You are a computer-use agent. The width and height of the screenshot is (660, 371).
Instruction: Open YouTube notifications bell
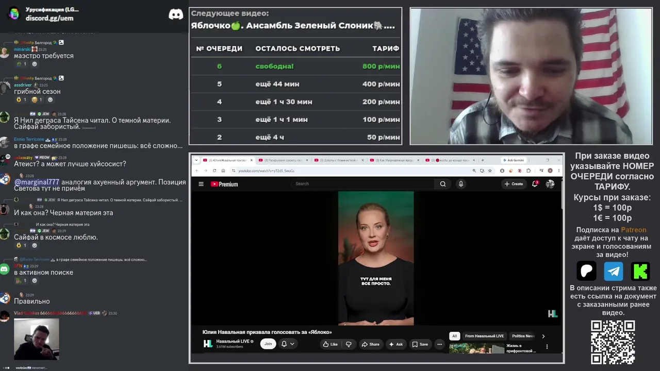click(535, 184)
